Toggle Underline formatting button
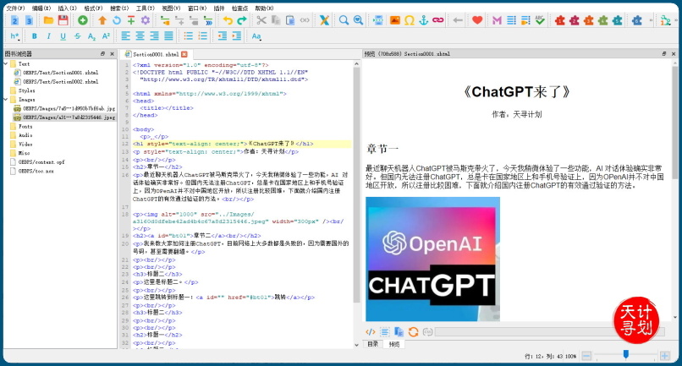 click(63, 36)
